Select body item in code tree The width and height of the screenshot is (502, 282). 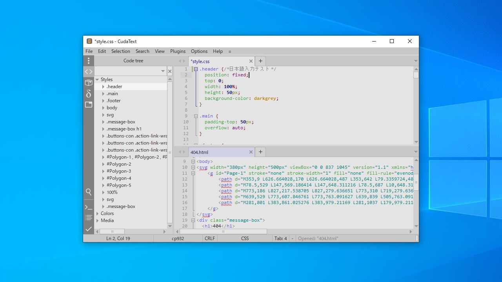pos(112,108)
